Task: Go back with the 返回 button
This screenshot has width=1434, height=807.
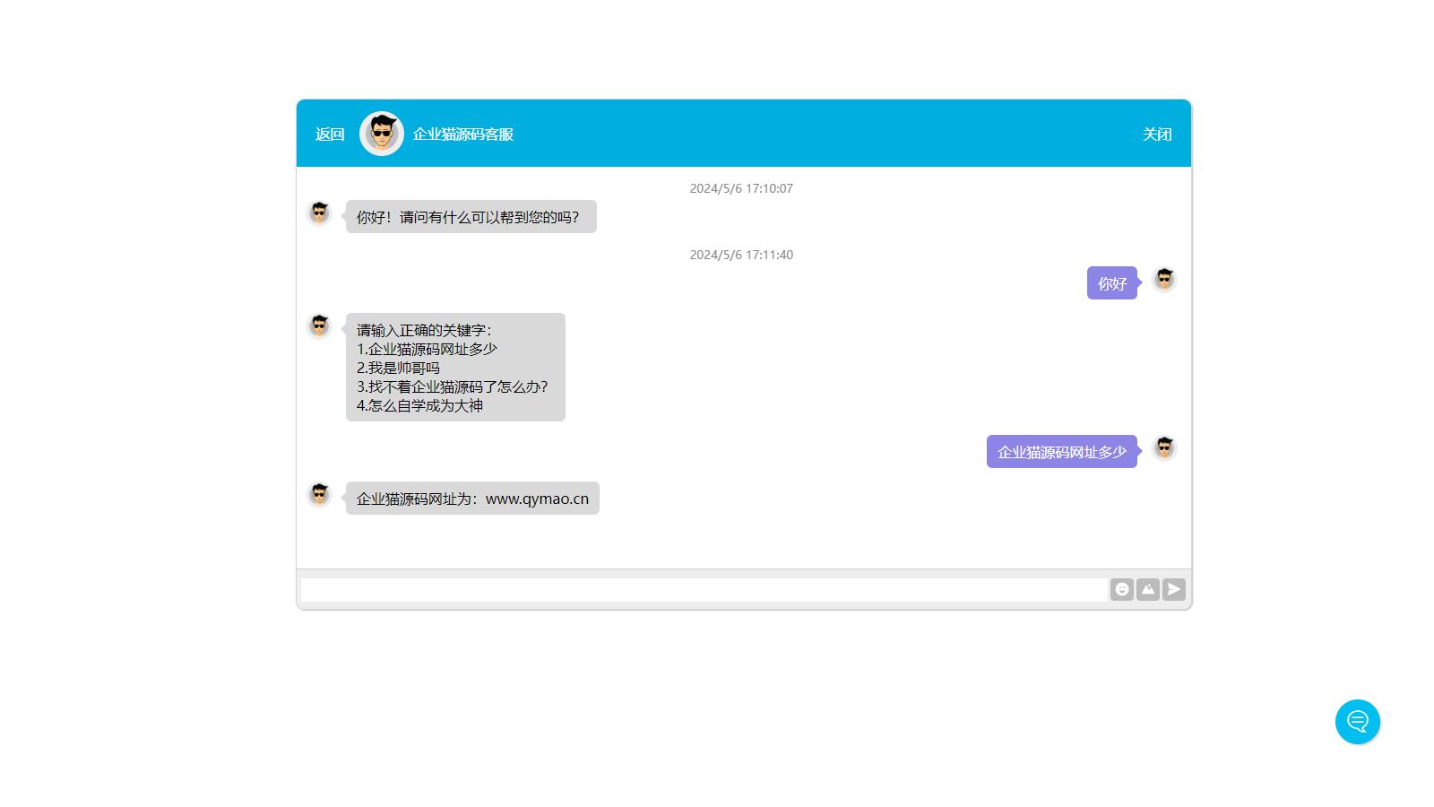Action: pos(330,134)
